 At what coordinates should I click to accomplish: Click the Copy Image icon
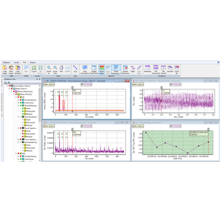5,68
